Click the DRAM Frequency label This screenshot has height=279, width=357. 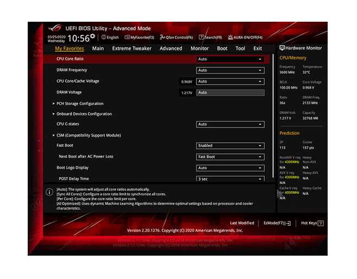coord(72,70)
